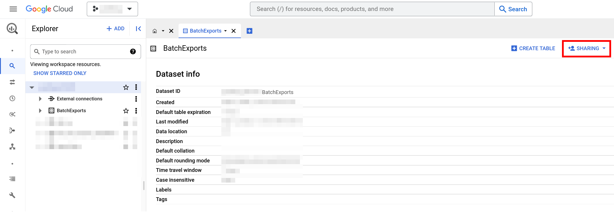
Task: Switch to the home tab
Action: pyautogui.click(x=155, y=31)
